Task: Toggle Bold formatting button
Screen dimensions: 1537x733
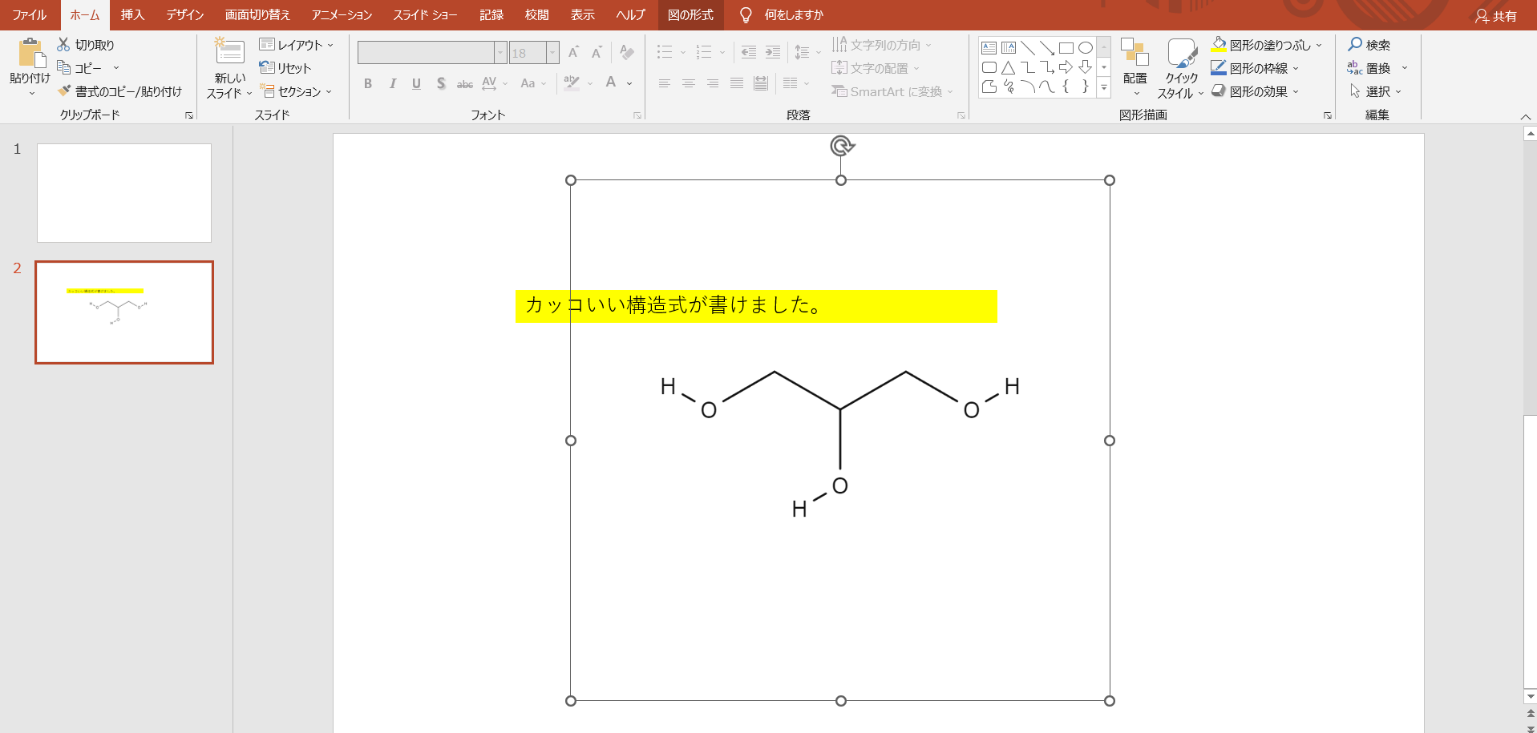Action: [368, 83]
